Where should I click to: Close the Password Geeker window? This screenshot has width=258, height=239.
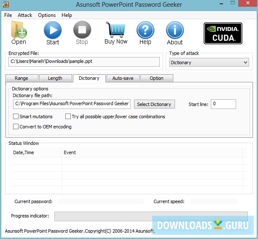pyautogui.click(x=248, y=3)
